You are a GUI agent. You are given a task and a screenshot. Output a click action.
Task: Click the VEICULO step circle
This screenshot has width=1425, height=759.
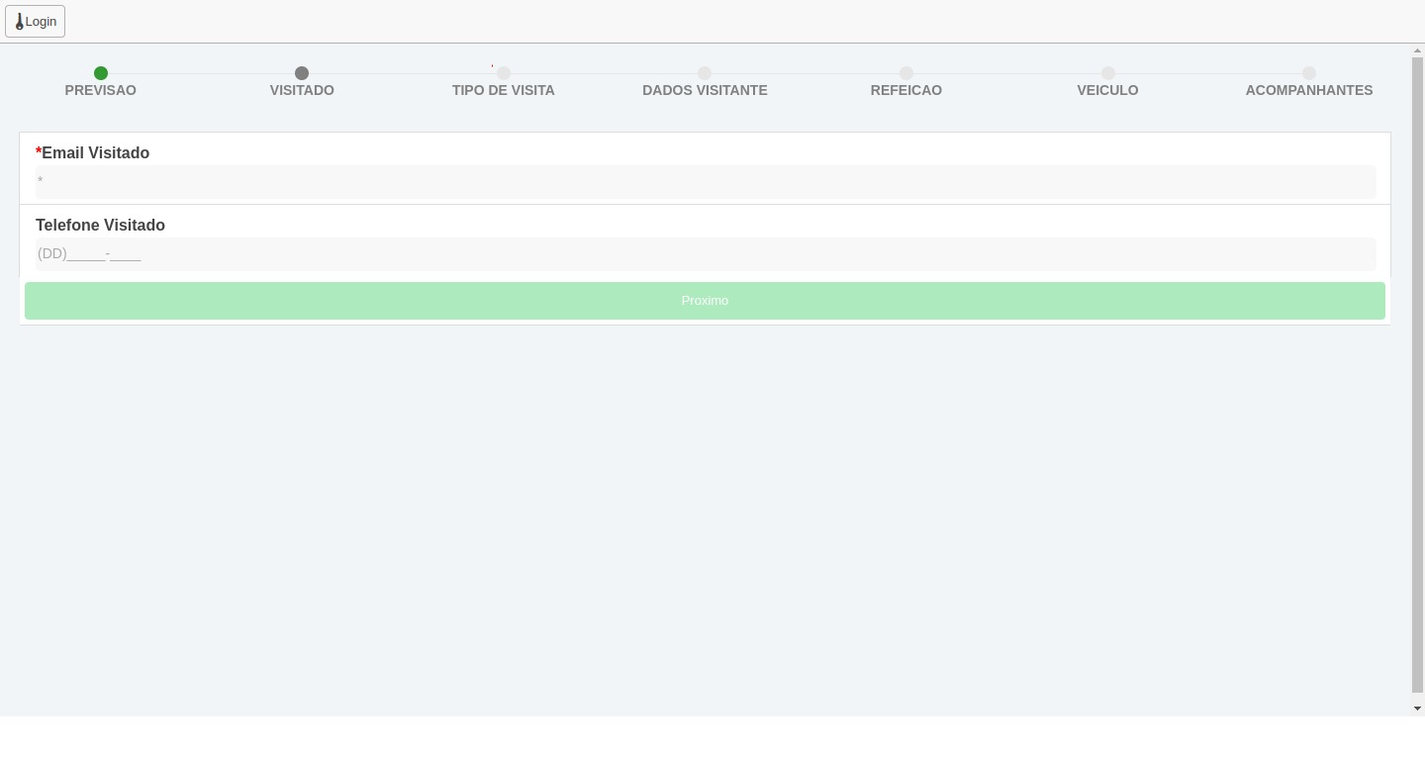(1108, 73)
